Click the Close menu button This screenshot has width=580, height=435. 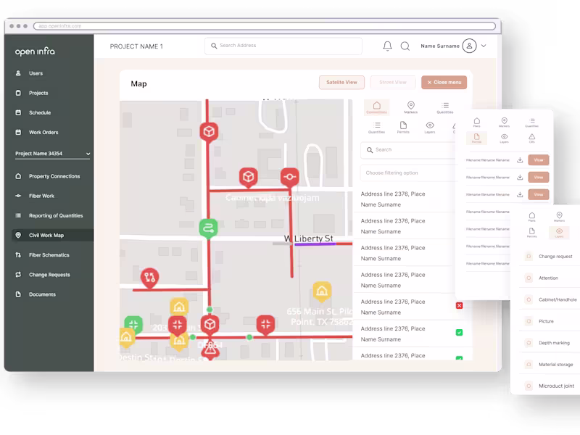(444, 82)
